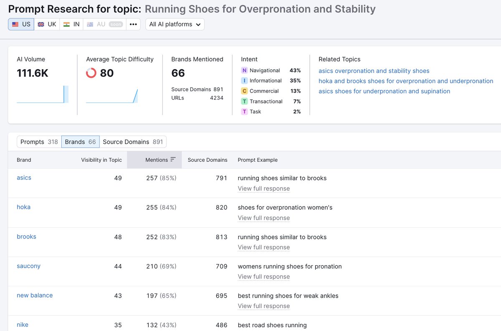Toggle the UK region filter
This screenshot has width=501, height=331.
47,24
